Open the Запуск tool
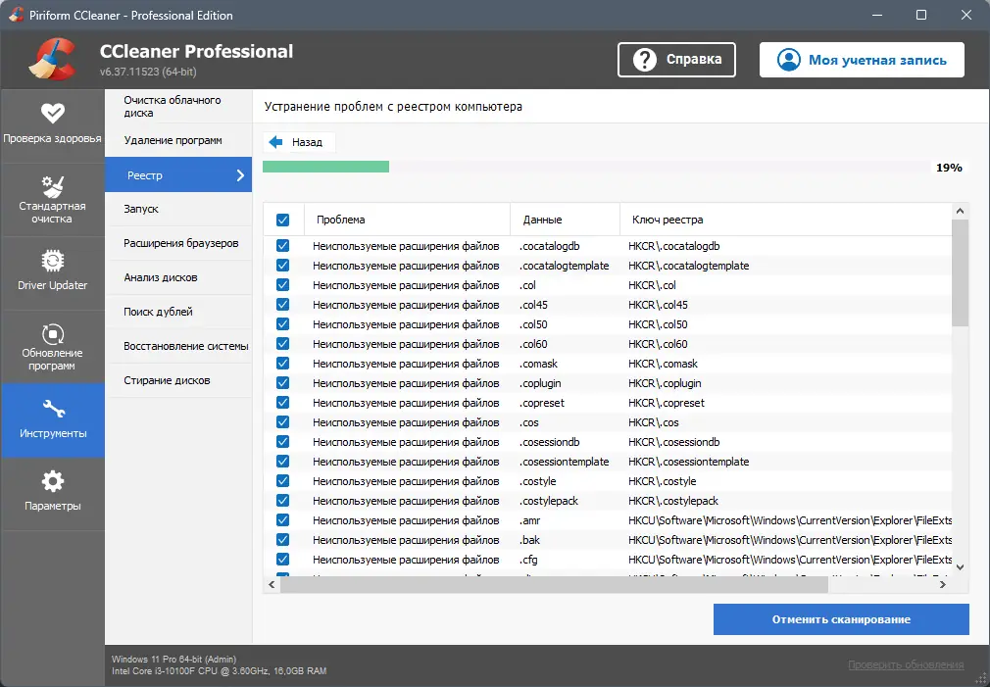This screenshot has height=687, width=990. tap(178, 209)
